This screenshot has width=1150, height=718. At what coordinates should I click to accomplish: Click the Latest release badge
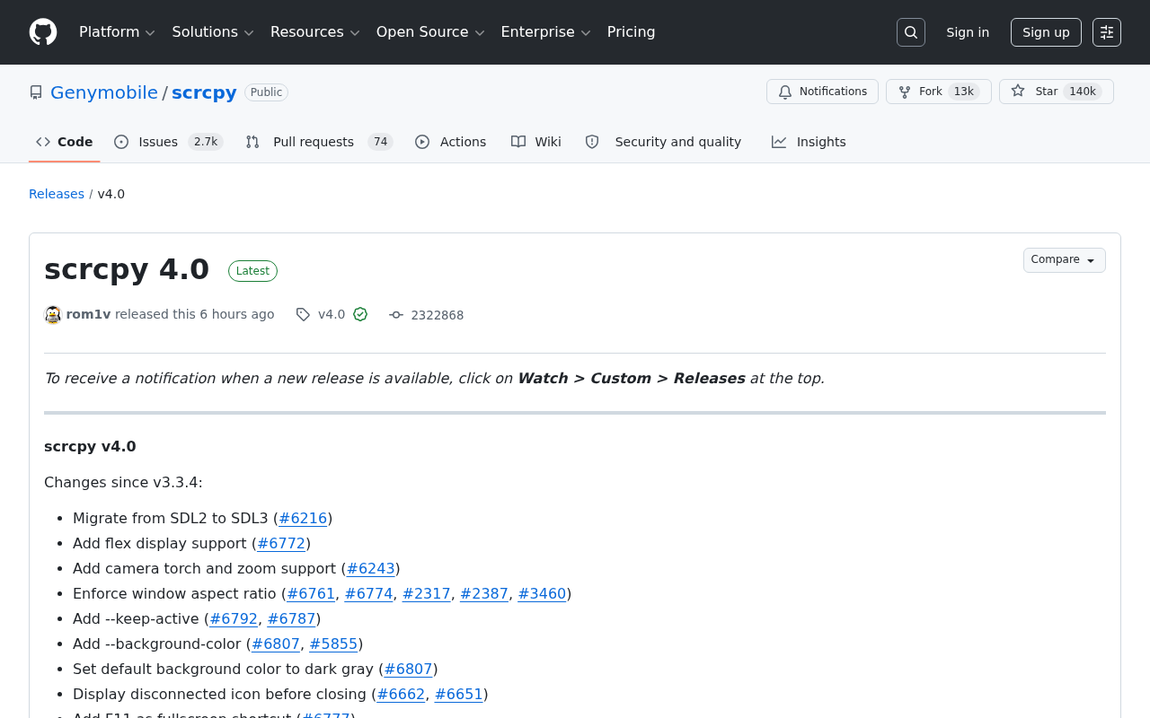252,271
